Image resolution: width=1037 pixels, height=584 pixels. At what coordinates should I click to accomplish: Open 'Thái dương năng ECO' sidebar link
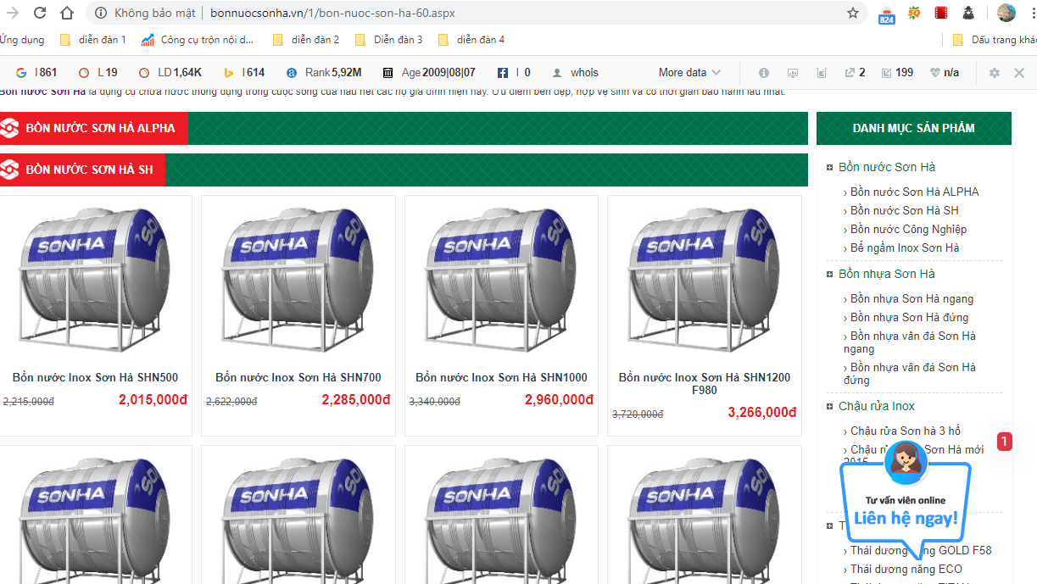[906, 569]
